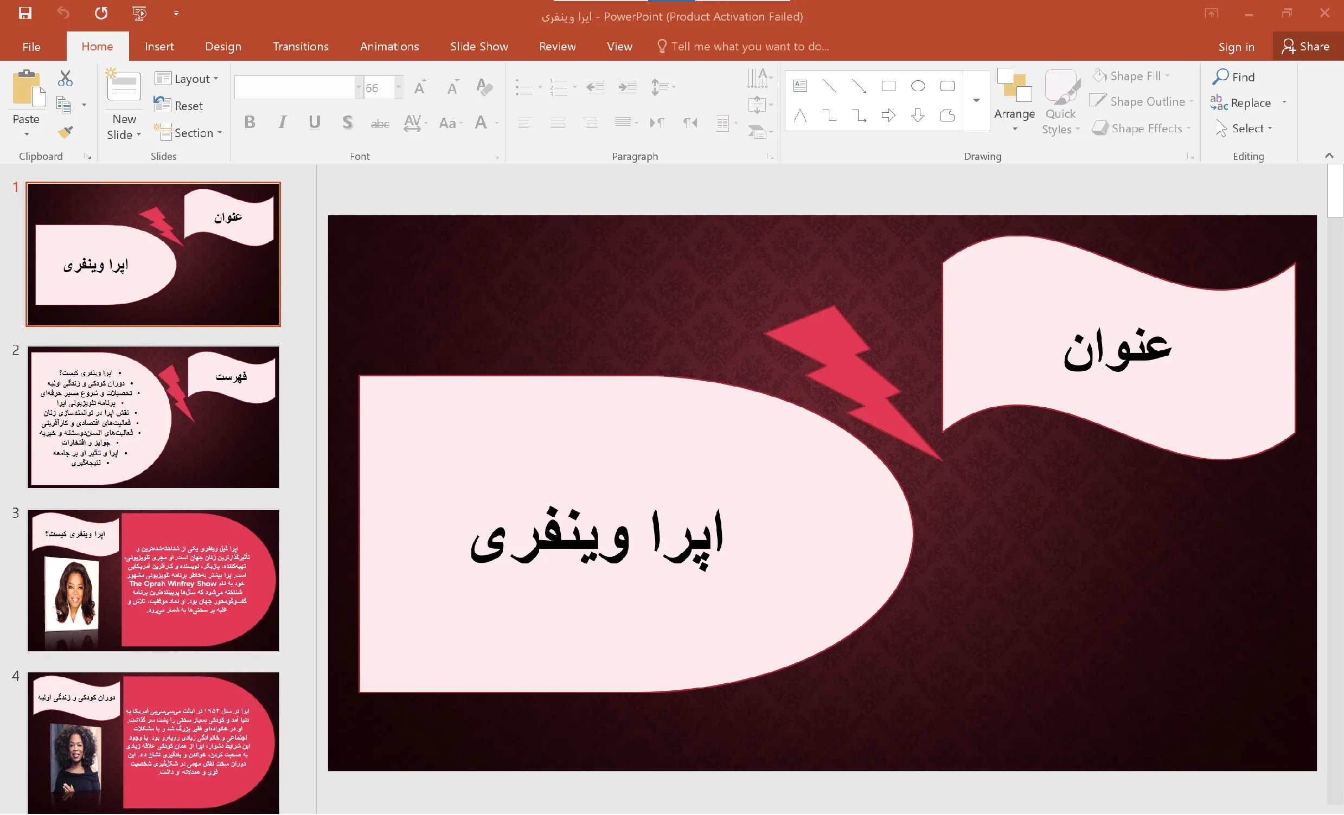Click the Arrange icon
The height and width of the screenshot is (815, 1344).
tap(1015, 85)
